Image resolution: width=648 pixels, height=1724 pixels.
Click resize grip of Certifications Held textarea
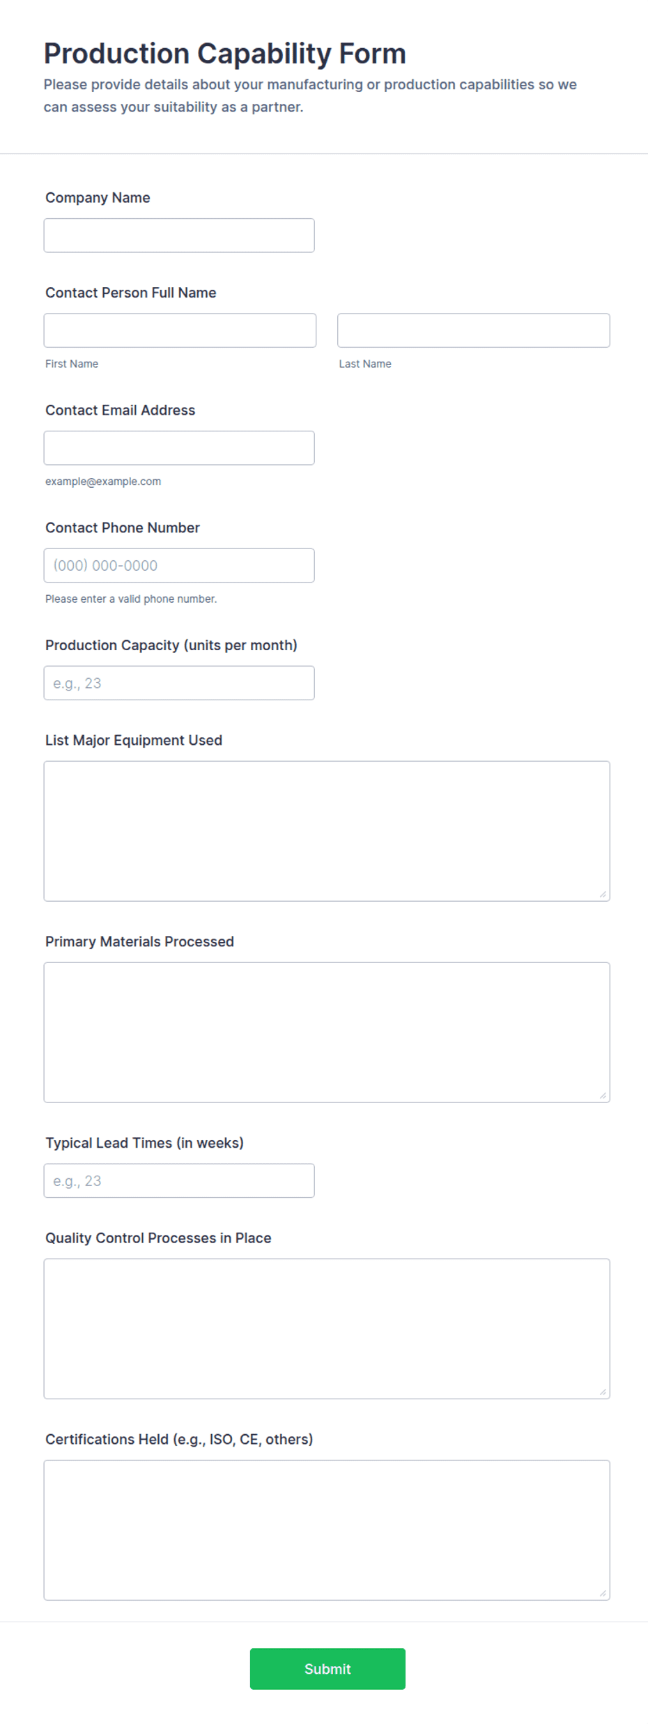(x=603, y=1594)
